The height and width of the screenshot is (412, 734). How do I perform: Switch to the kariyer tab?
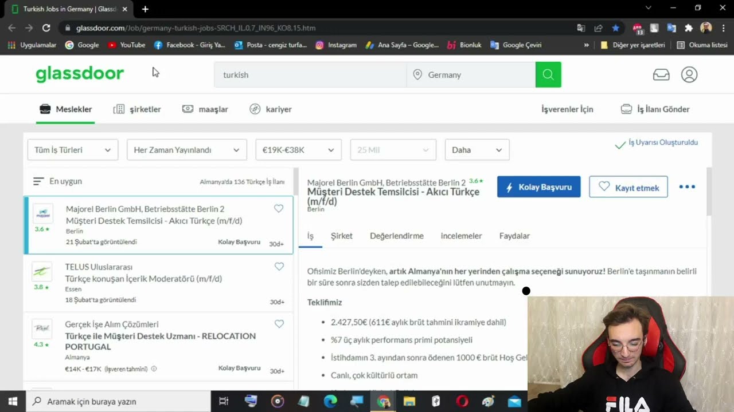click(271, 109)
